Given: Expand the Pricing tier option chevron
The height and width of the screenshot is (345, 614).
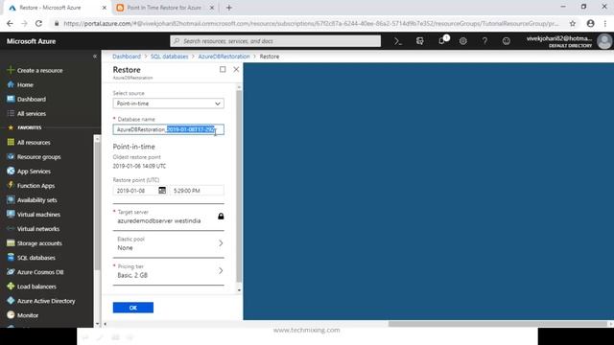Looking at the screenshot, I should click(x=221, y=270).
